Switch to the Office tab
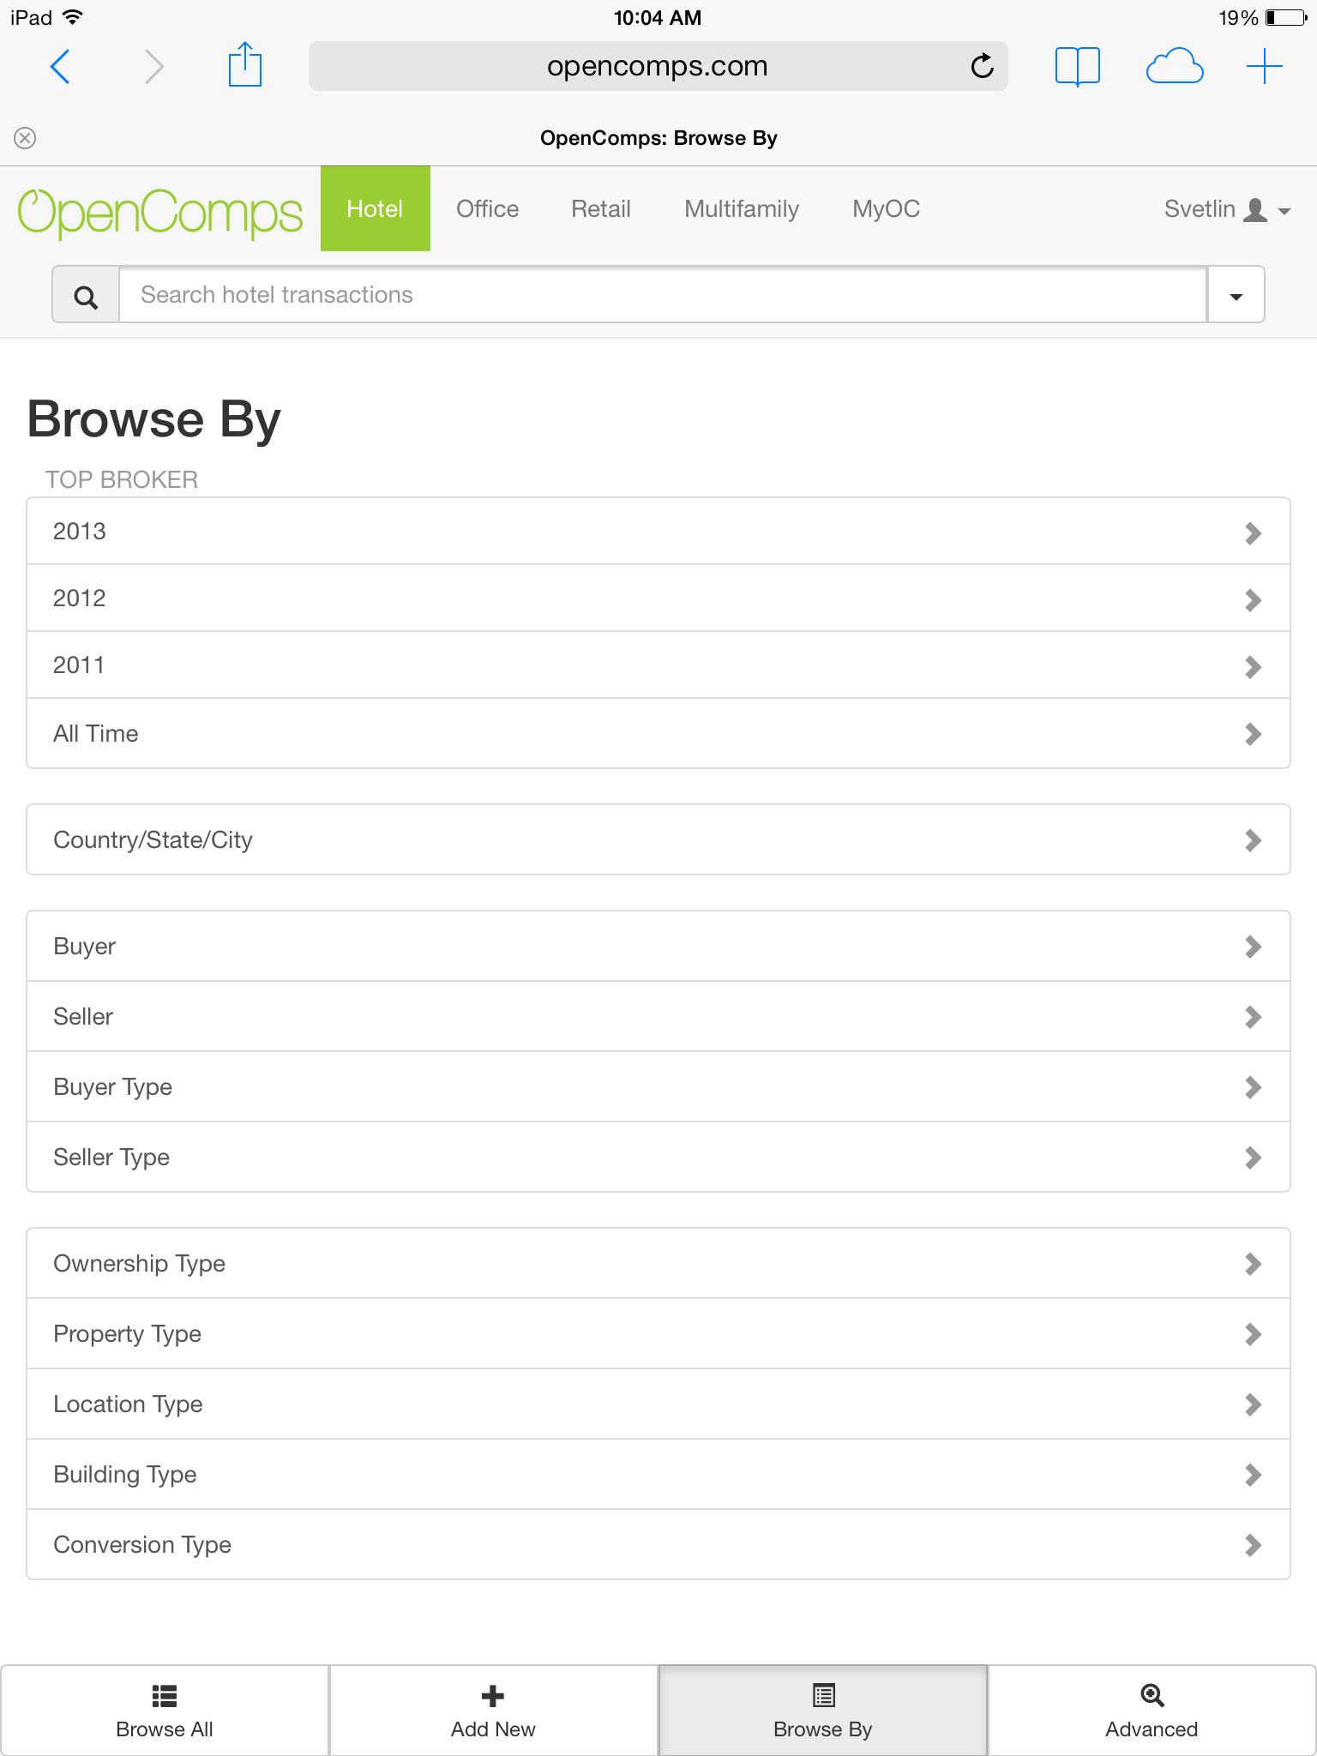 (x=487, y=209)
